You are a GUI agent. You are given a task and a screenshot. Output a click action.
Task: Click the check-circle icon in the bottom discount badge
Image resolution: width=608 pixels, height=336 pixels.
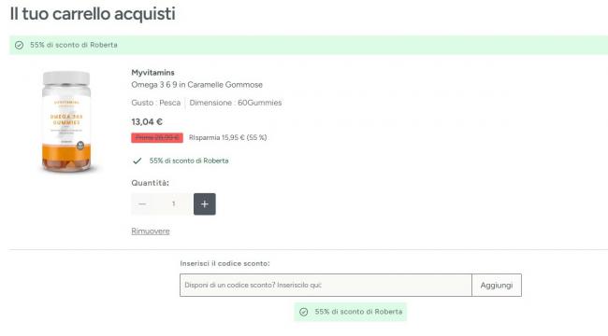click(x=304, y=312)
